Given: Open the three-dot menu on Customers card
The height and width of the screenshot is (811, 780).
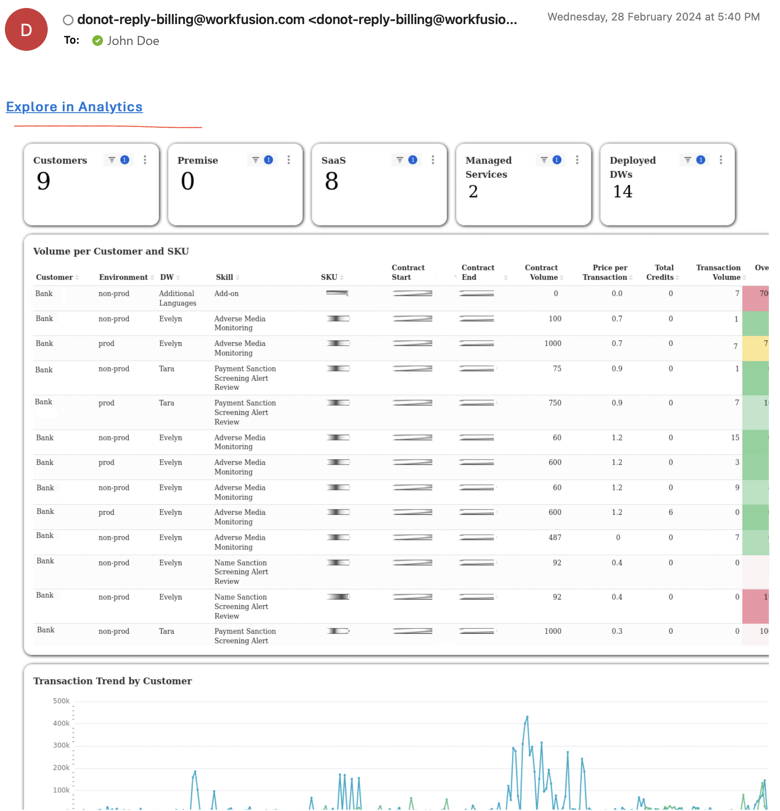Looking at the screenshot, I should [x=145, y=160].
